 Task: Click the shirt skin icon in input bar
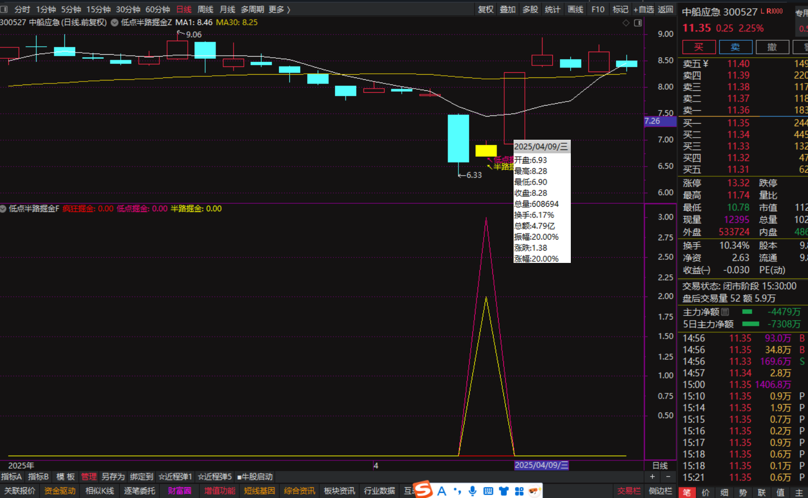tap(503, 491)
